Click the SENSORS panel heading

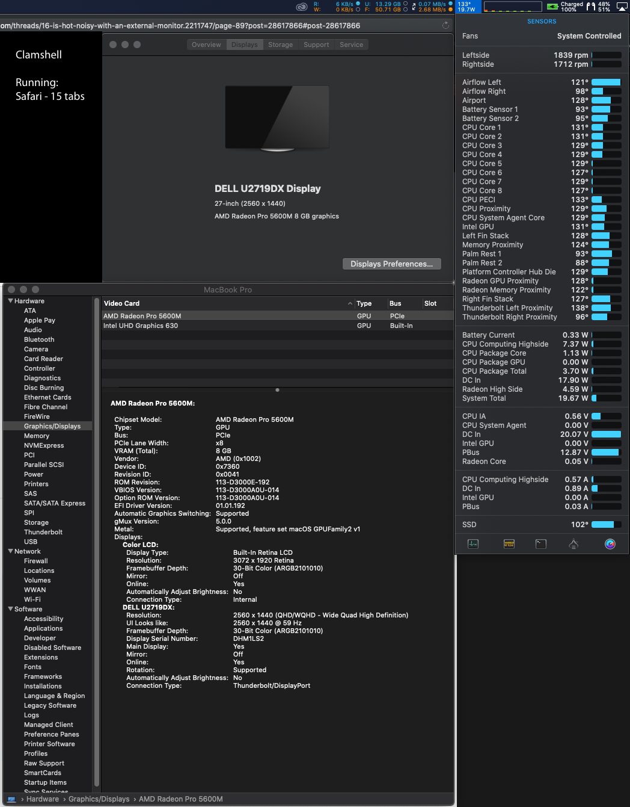tap(542, 21)
